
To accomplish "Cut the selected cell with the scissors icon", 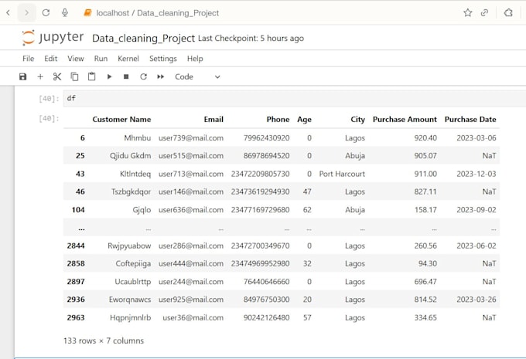I will point(57,76).
